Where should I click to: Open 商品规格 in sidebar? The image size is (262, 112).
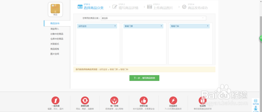coord(55,49)
